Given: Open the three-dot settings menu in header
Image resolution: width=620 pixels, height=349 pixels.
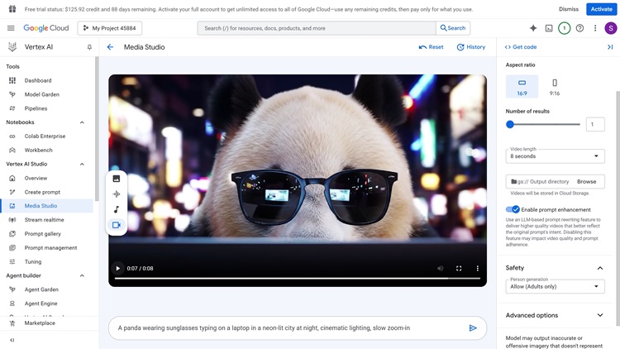Looking at the screenshot, I should (595, 28).
